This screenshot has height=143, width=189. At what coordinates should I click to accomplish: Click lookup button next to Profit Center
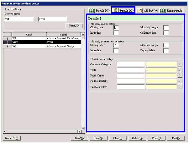(180, 75)
